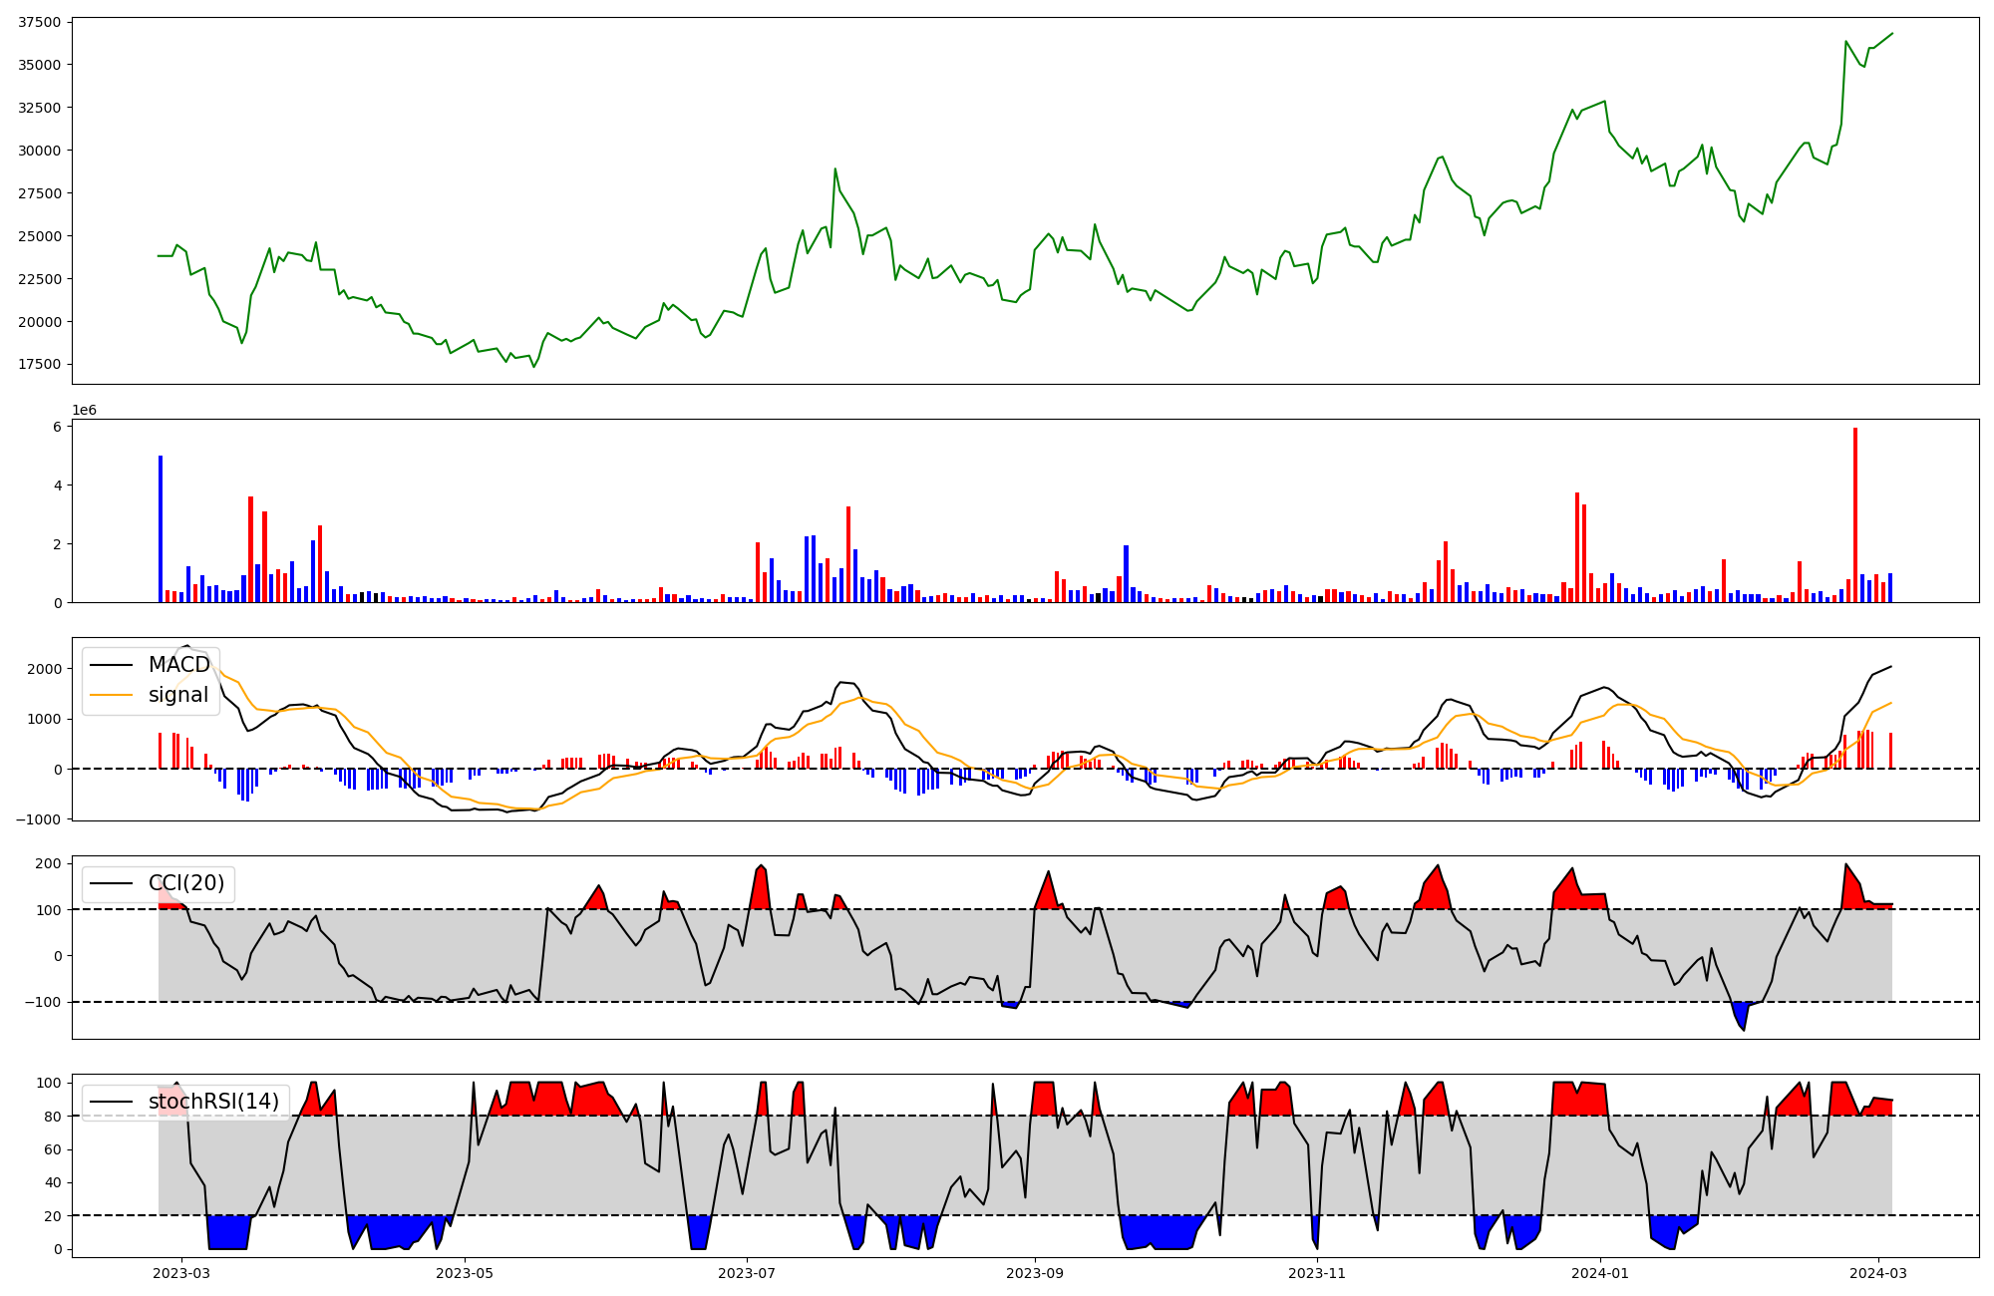Click the 2023-03 date tick label
The height and width of the screenshot is (1296, 1994).
point(181,1273)
